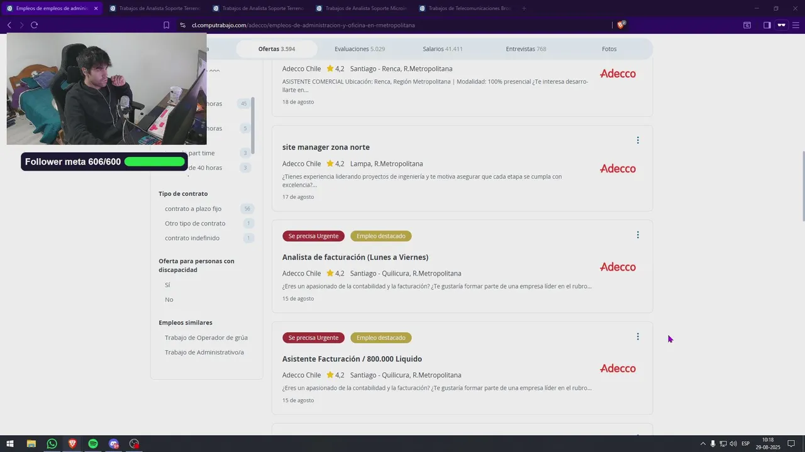805x452 pixels.
Task: Click the Brave browser taskbar icon
Action: pos(72,444)
